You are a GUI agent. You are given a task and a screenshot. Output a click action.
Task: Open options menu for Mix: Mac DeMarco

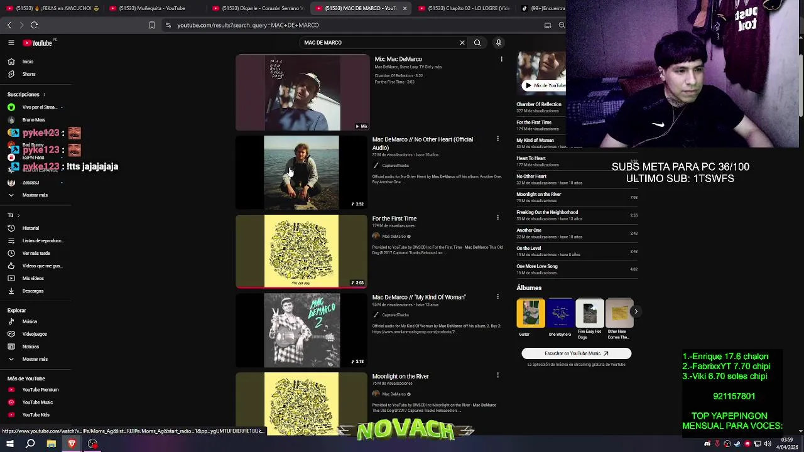501,59
